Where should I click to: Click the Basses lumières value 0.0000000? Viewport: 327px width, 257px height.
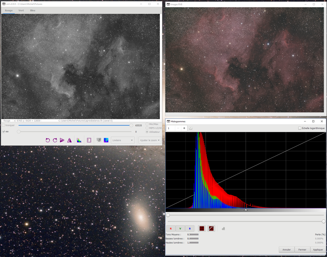coord(193,239)
